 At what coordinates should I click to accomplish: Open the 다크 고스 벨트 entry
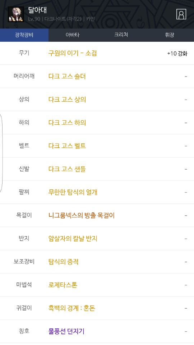(x=67, y=146)
